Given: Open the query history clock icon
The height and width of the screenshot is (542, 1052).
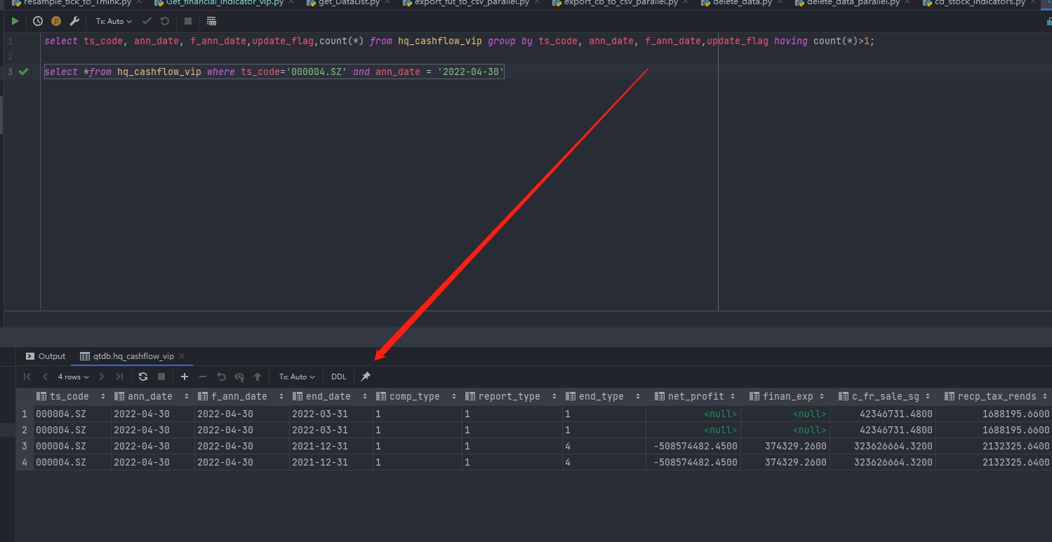Looking at the screenshot, I should click(38, 21).
